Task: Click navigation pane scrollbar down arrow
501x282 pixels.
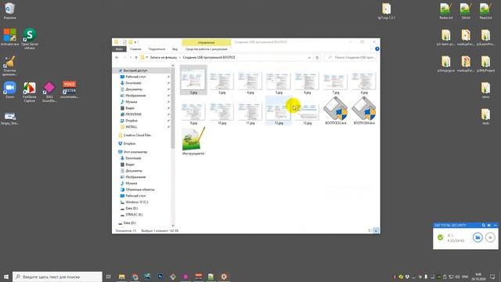Action: point(173,226)
